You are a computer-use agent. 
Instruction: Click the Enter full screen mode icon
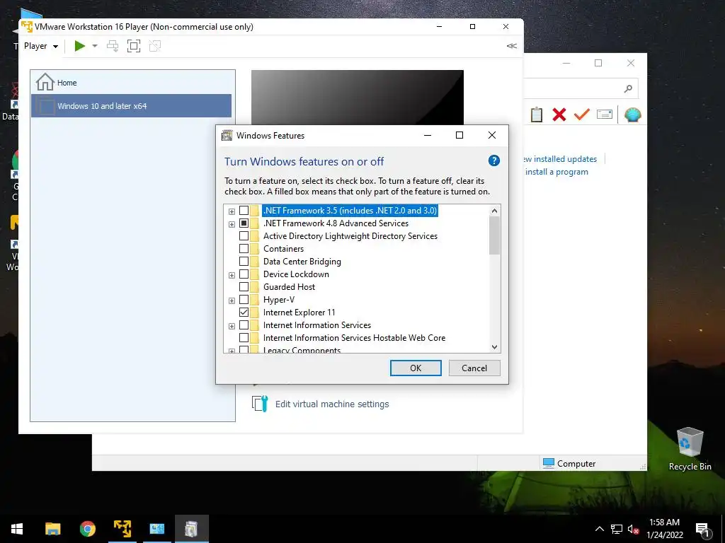point(134,46)
